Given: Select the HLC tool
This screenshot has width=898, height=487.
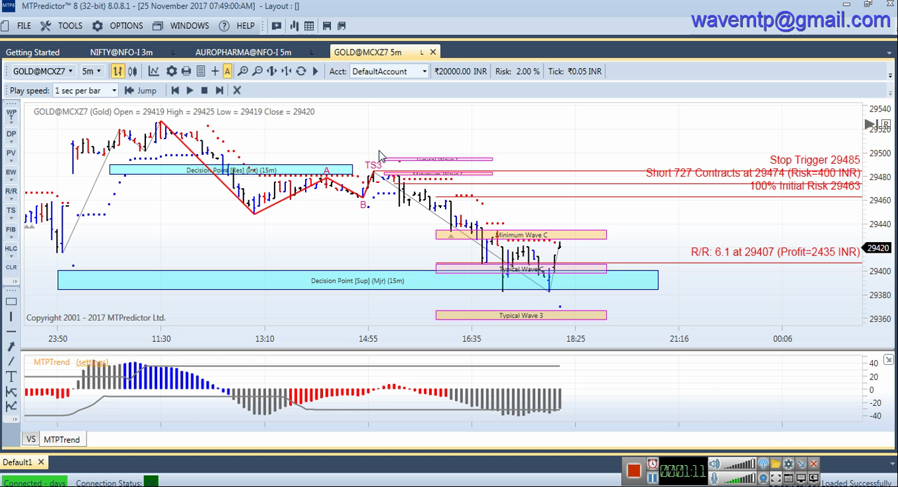Looking at the screenshot, I should point(11,249).
